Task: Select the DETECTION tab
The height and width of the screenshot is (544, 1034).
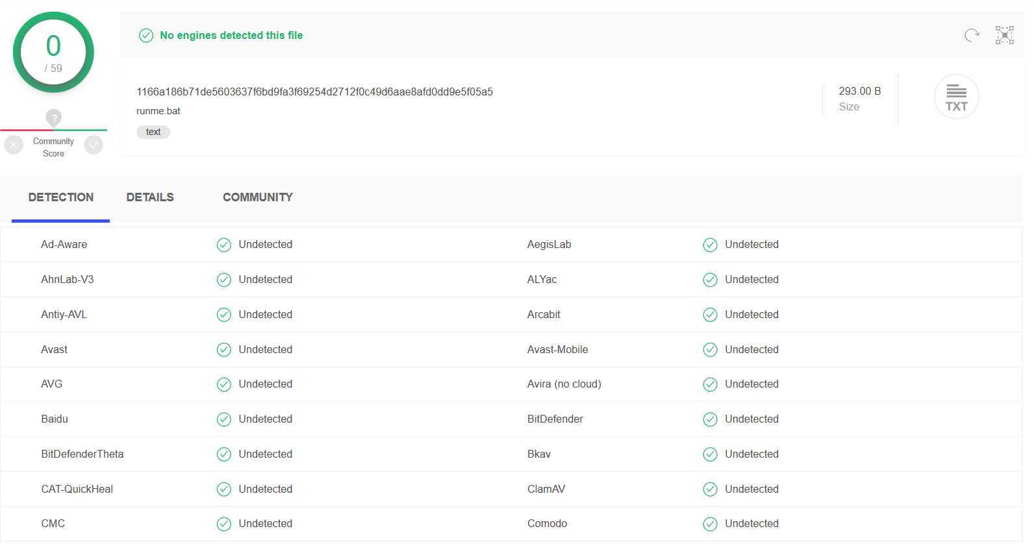Action: click(x=61, y=197)
